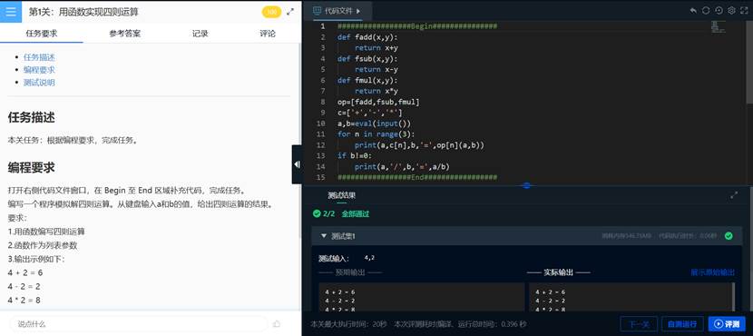This screenshot has height=336, width=753.
Task: Open the editor settings gear icon
Action: click(x=731, y=10)
